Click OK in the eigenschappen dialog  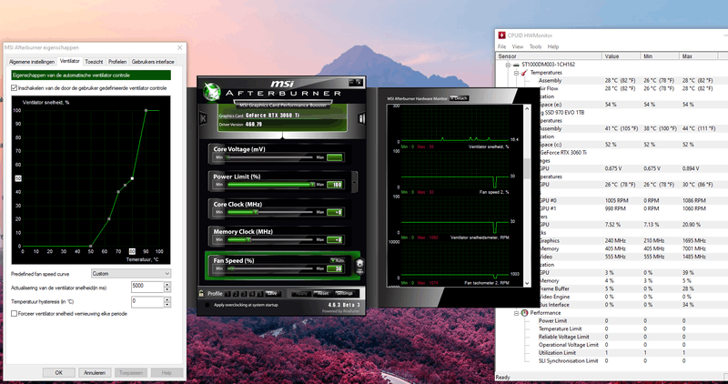click(58, 372)
